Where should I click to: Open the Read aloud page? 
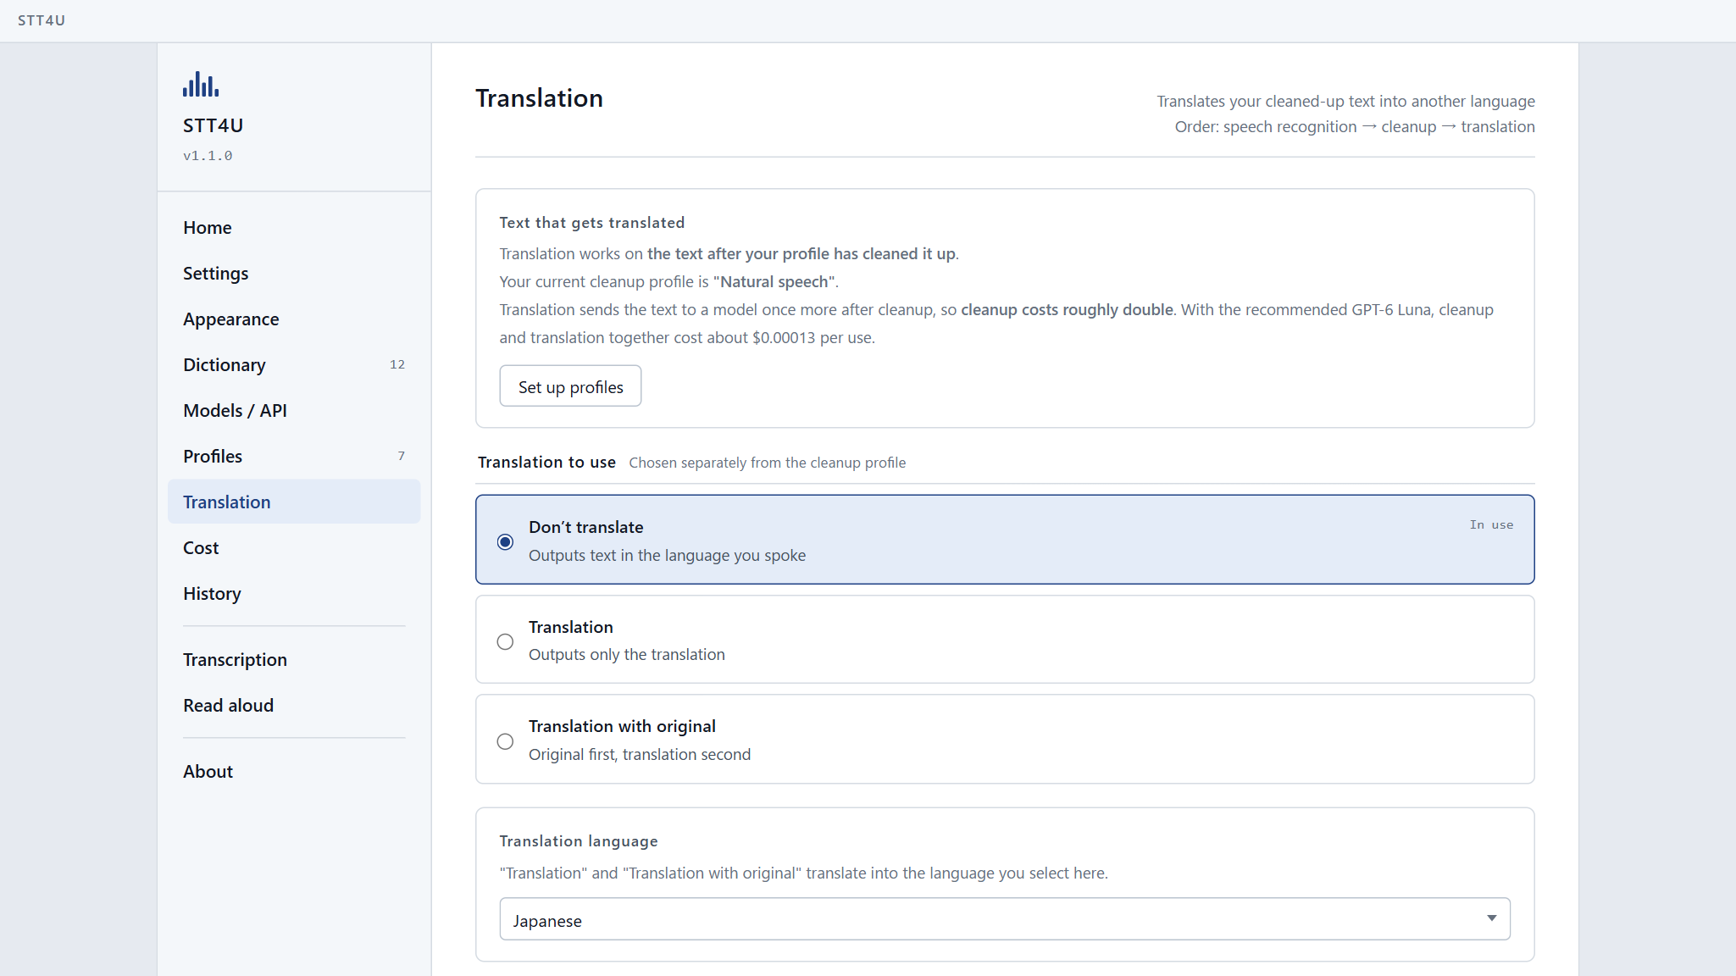coord(294,705)
